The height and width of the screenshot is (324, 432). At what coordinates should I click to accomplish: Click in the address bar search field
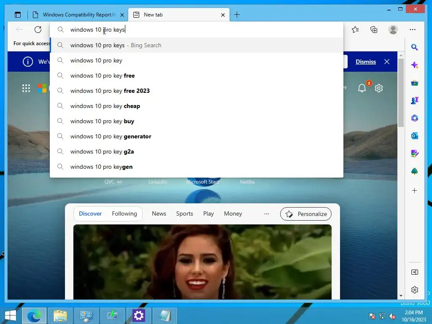coord(197,30)
